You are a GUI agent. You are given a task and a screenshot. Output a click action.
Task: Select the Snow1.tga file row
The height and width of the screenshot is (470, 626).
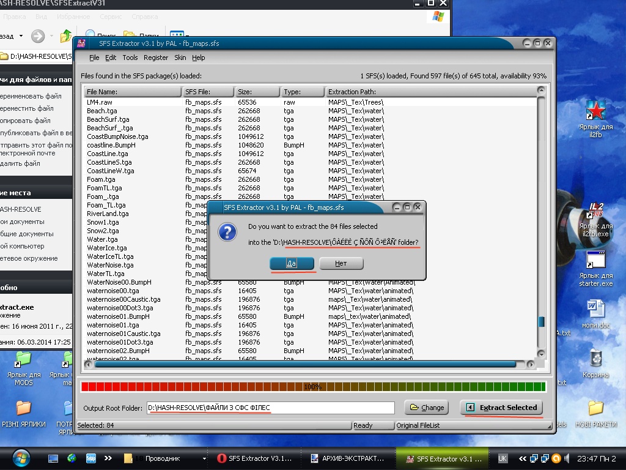[146, 222]
